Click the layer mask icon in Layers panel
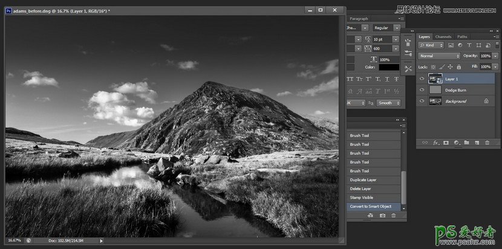The height and width of the screenshot is (249, 502). tap(446, 143)
